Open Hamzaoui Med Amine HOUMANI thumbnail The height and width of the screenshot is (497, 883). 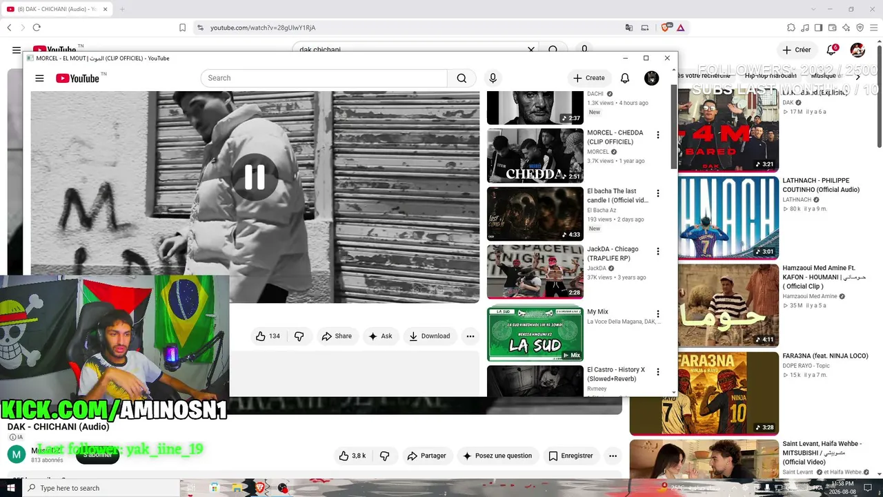click(728, 305)
